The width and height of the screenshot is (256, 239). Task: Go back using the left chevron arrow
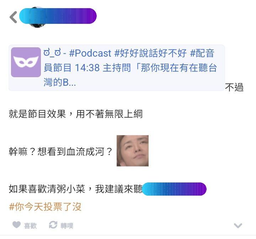[14, 17]
